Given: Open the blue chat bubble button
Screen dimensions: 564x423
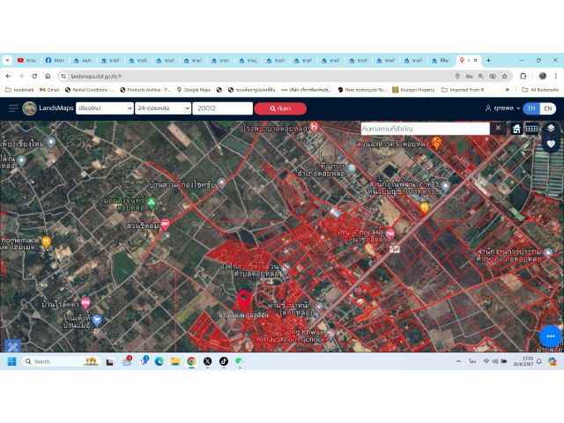Looking at the screenshot, I should coord(550,336).
